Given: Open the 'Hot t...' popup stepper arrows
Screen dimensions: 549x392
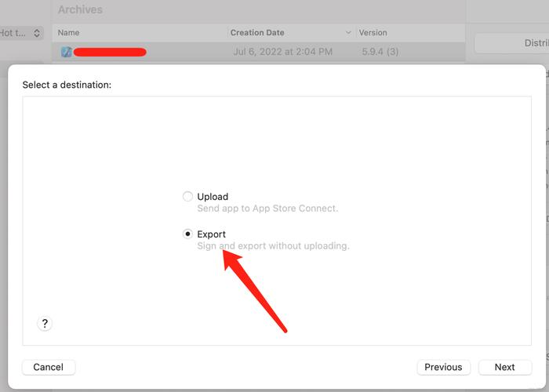Looking at the screenshot, I should tap(37, 33).
